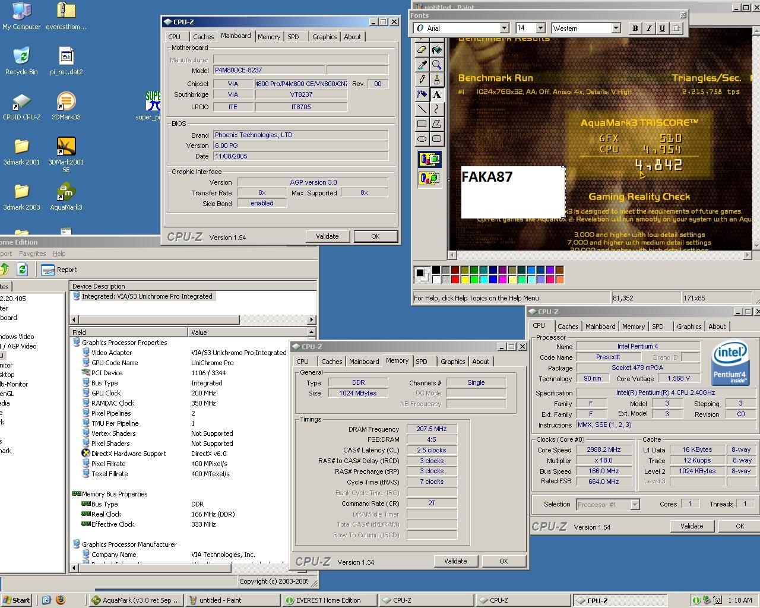Toggle vertical text button in the Fonts toolbar
This screenshot has width=760, height=608.
click(x=676, y=28)
